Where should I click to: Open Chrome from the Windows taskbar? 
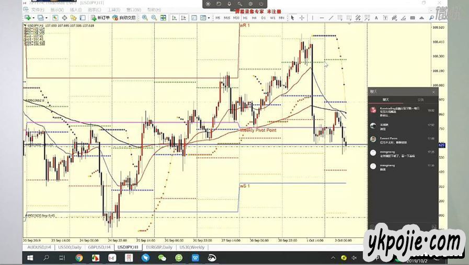pos(79,258)
